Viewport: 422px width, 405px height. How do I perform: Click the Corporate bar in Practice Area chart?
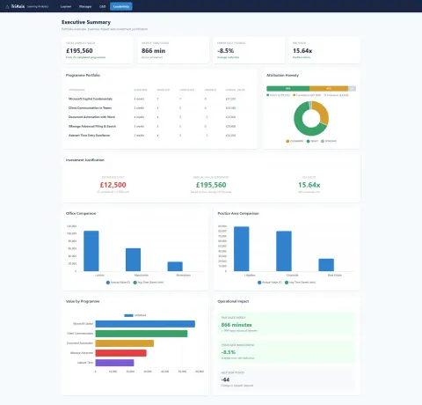[284, 251]
